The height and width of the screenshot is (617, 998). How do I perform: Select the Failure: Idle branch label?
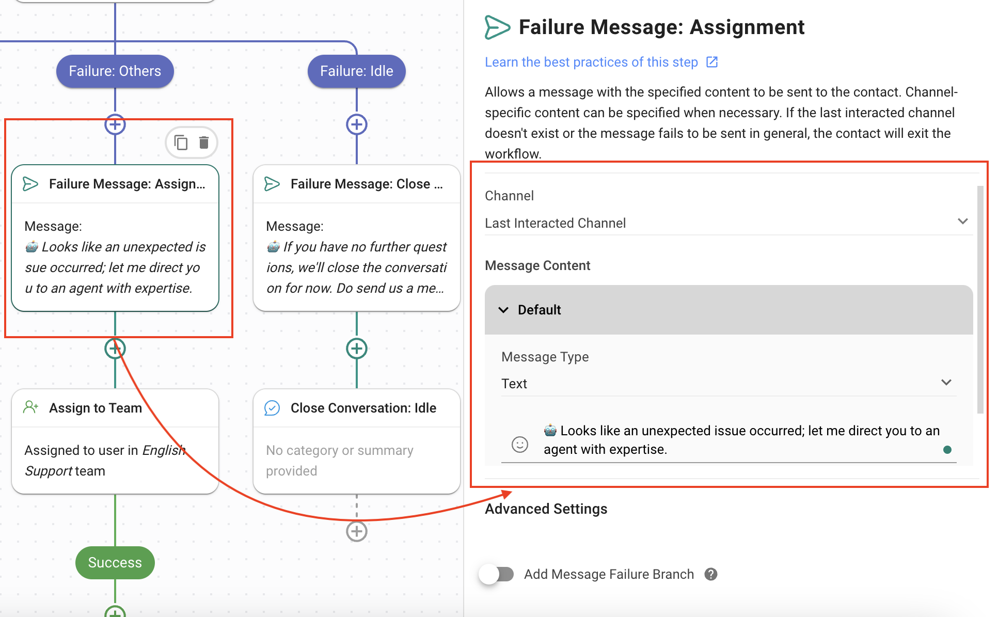(x=356, y=71)
